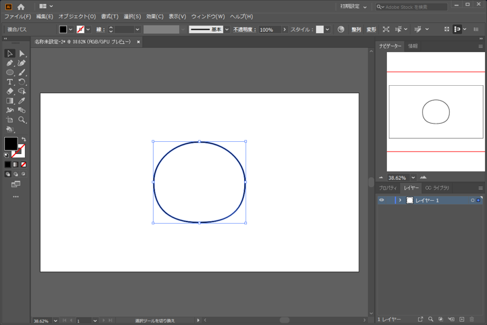Select the Gradient tool
This screenshot has height=325, width=487.
point(9,101)
